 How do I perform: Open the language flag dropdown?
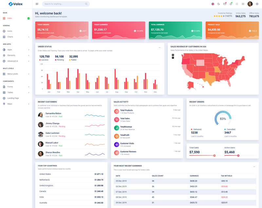click(213, 4)
